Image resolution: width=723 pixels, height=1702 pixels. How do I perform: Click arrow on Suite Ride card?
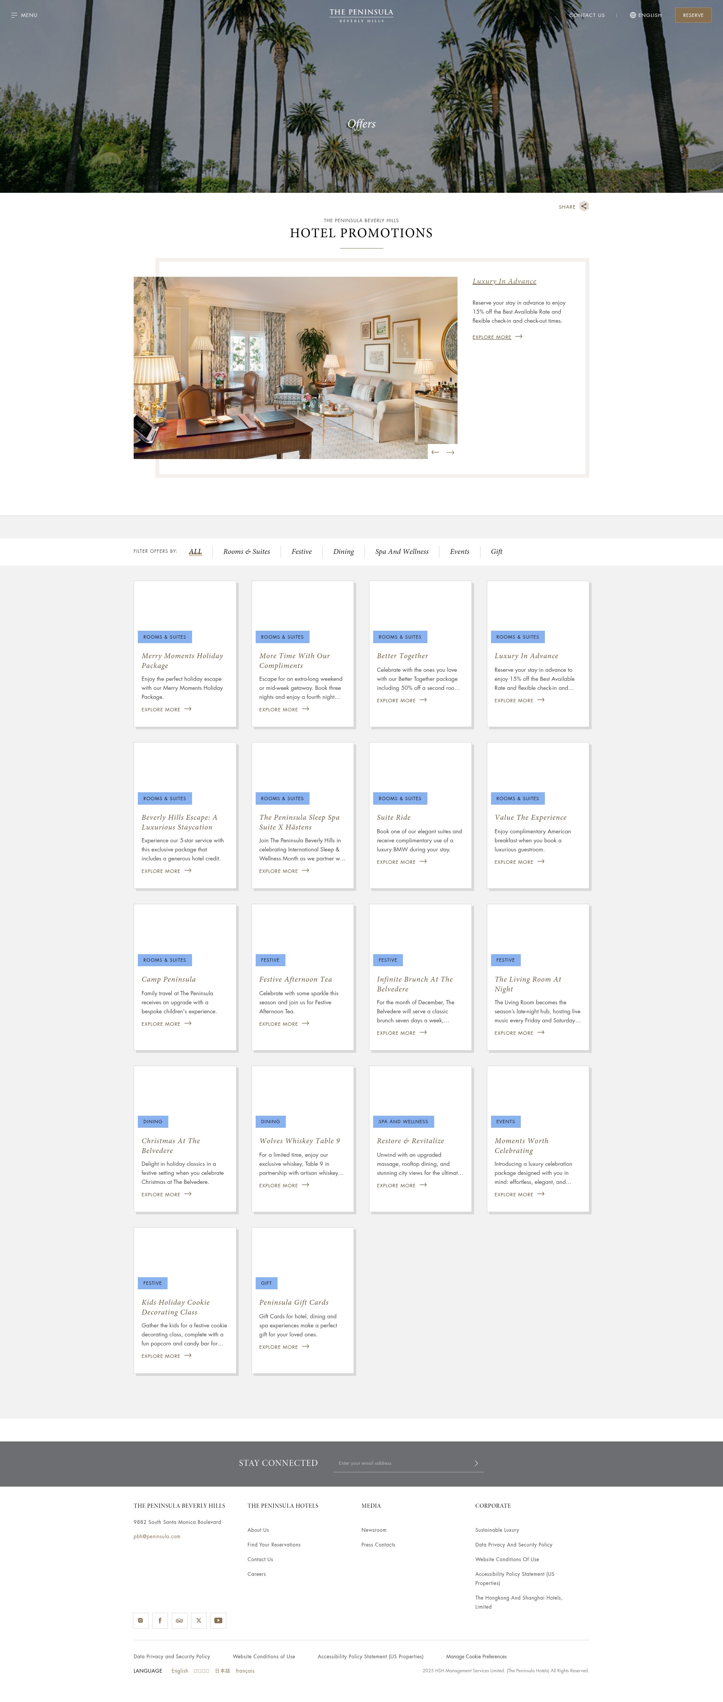pos(423,861)
